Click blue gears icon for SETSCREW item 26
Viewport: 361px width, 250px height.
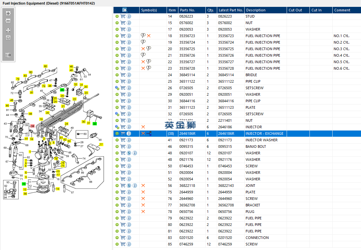point(117,88)
